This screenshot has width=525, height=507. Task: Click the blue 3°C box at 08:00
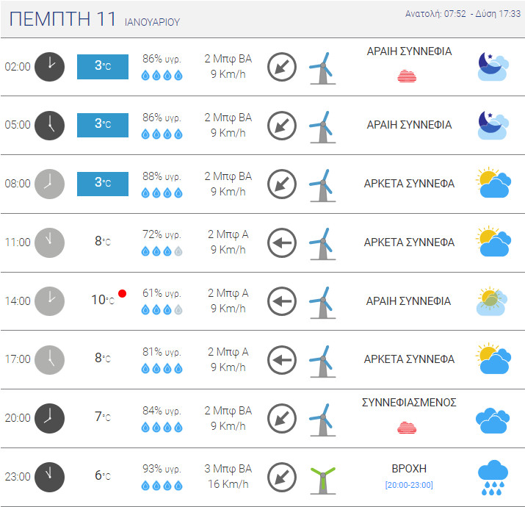coord(103,184)
